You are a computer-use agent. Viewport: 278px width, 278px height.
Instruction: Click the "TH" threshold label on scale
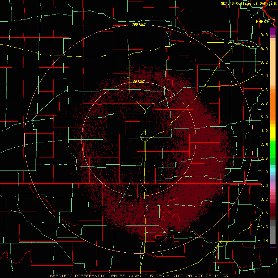pos(265,241)
